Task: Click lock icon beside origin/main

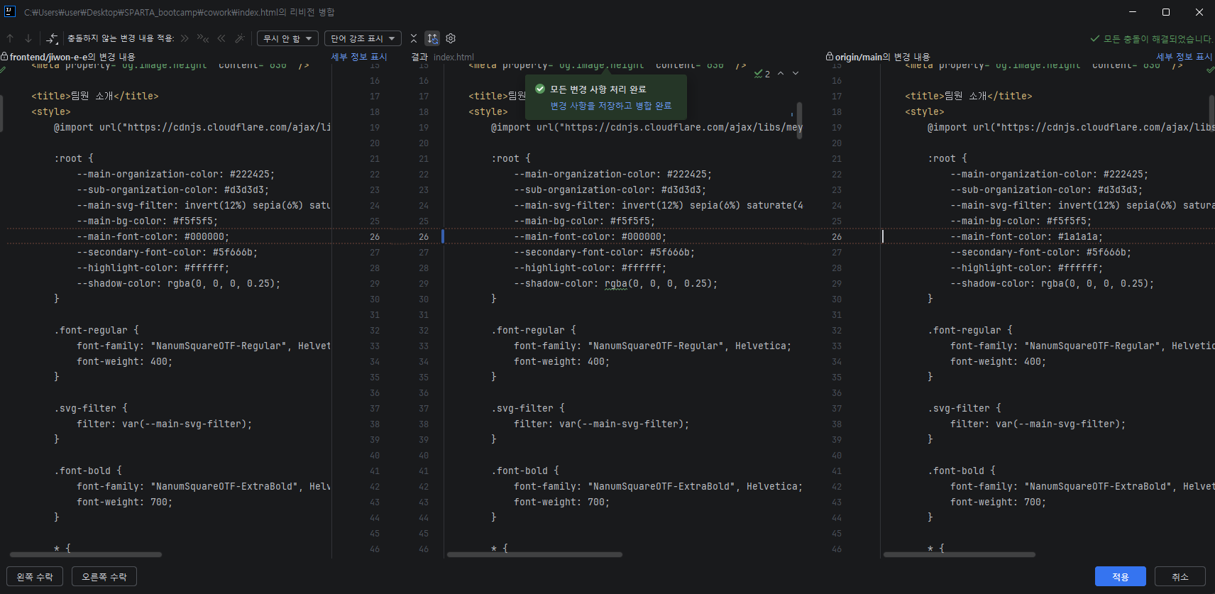Action: pyautogui.click(x=830, y=57)
